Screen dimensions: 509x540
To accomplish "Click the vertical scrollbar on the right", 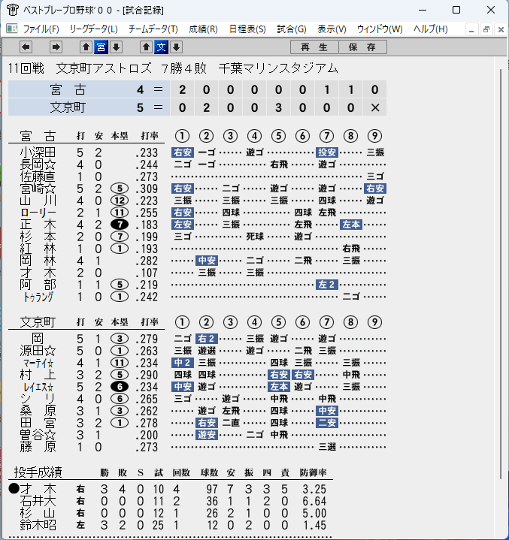I will 501,274.
